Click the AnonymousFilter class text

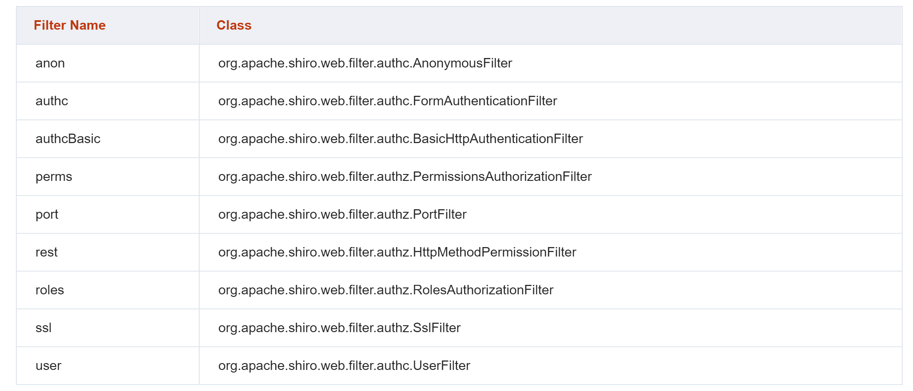tap(365, 64)
